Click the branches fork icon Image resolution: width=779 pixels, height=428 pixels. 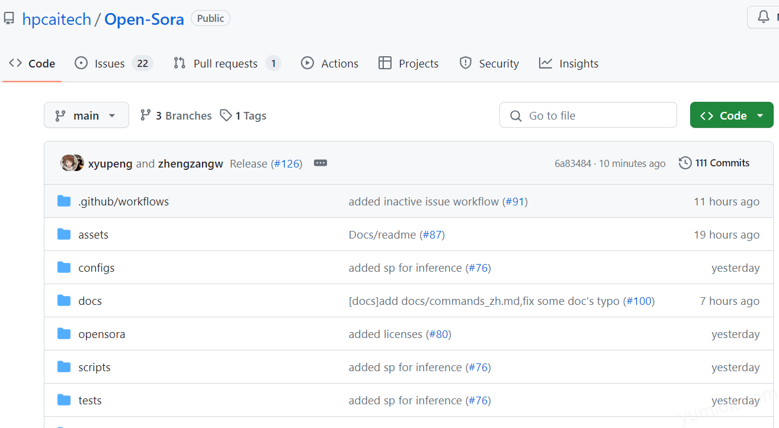coord(145,115)
